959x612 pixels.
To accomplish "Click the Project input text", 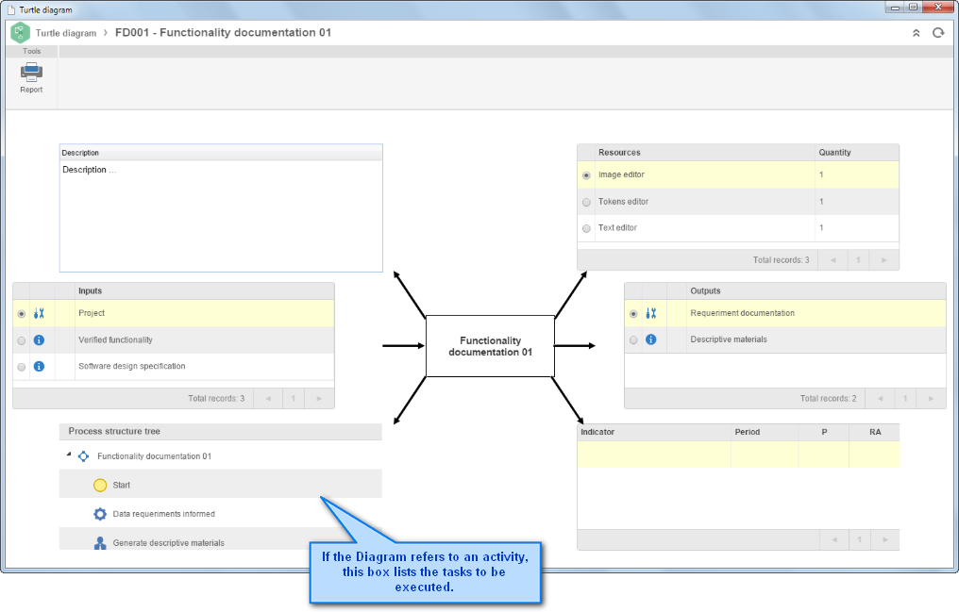I will 92,313.
